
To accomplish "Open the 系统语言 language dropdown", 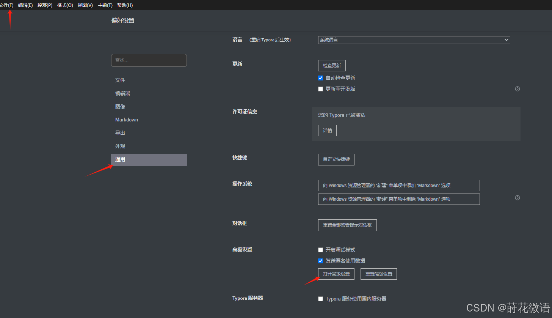I will [x=414, y=40].
